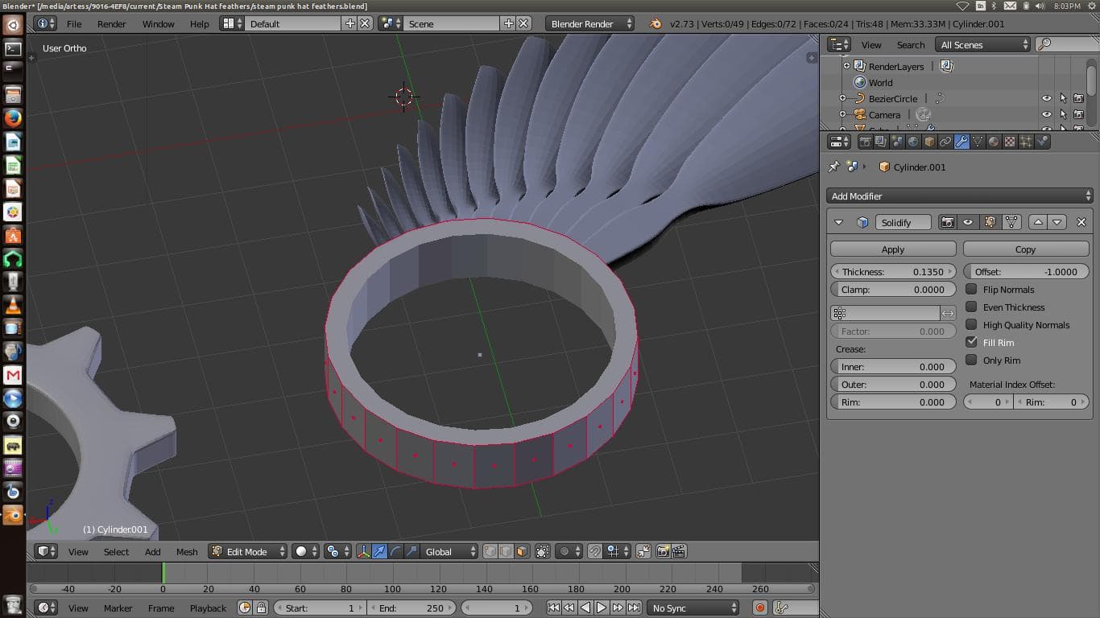Open the Material properties tab
The height and width of the screenshot is (618, 1100).
(x=994, y=142)
